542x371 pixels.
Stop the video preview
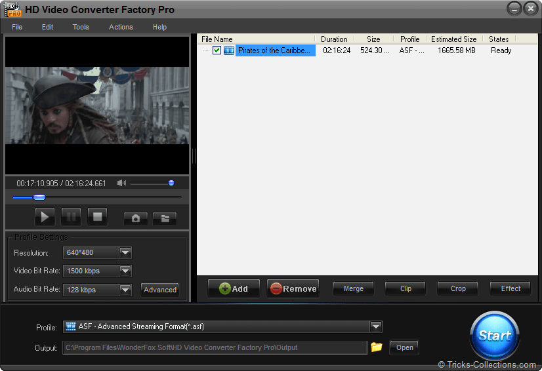(97, 217)
